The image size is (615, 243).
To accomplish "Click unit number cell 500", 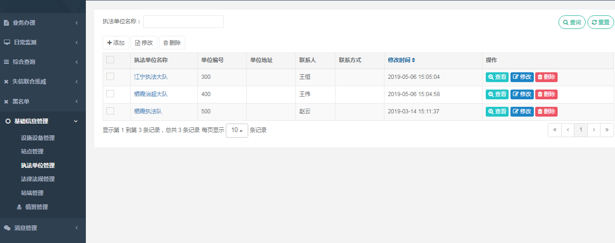I will 206,111.
